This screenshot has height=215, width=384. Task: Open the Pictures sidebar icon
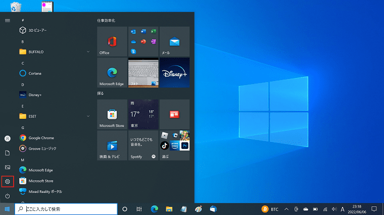point(8,167)
